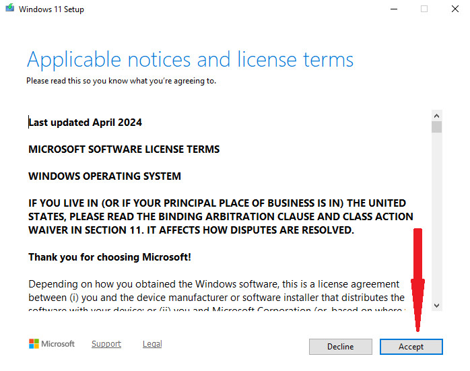Screen dimensions: 470x371
Task: Click the "Last updated April 2024" line
Action: click(85, 123)
